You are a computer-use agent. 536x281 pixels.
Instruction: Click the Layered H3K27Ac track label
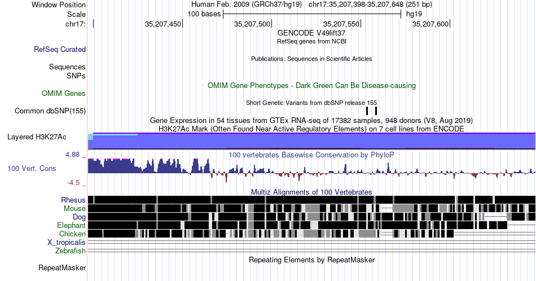[x=37, y=137]
